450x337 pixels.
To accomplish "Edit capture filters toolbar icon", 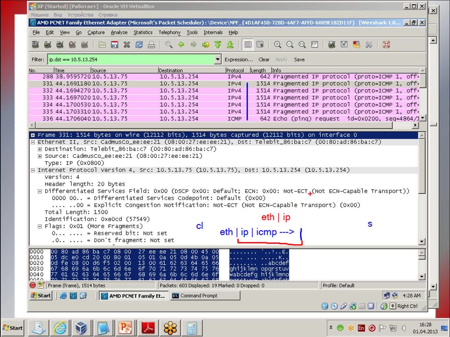I will (332, 44).
